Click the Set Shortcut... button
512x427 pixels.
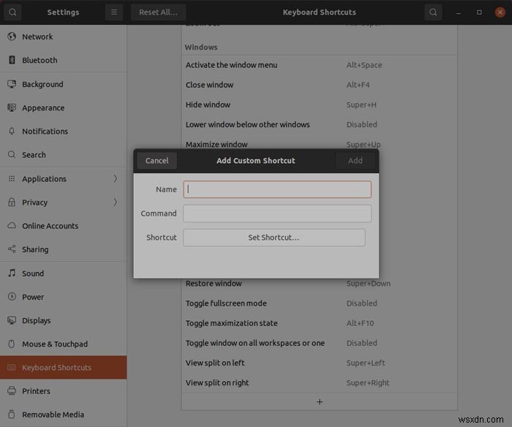click(x=274, y=238)
